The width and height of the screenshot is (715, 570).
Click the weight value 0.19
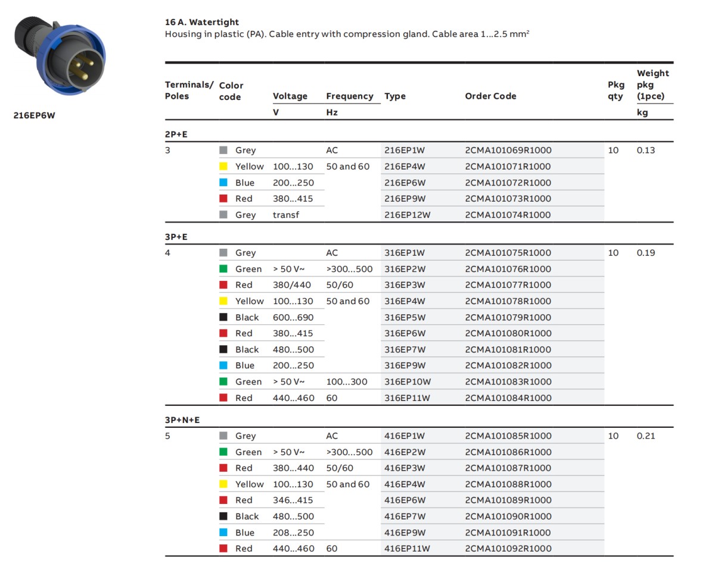point(646,253)
